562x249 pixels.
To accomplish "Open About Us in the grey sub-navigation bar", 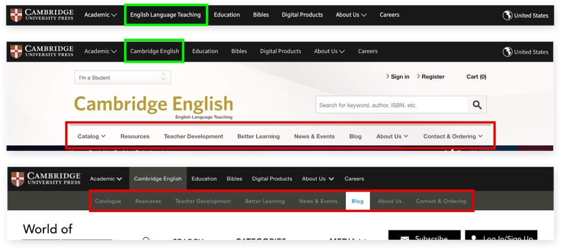I will pos(389,201).
